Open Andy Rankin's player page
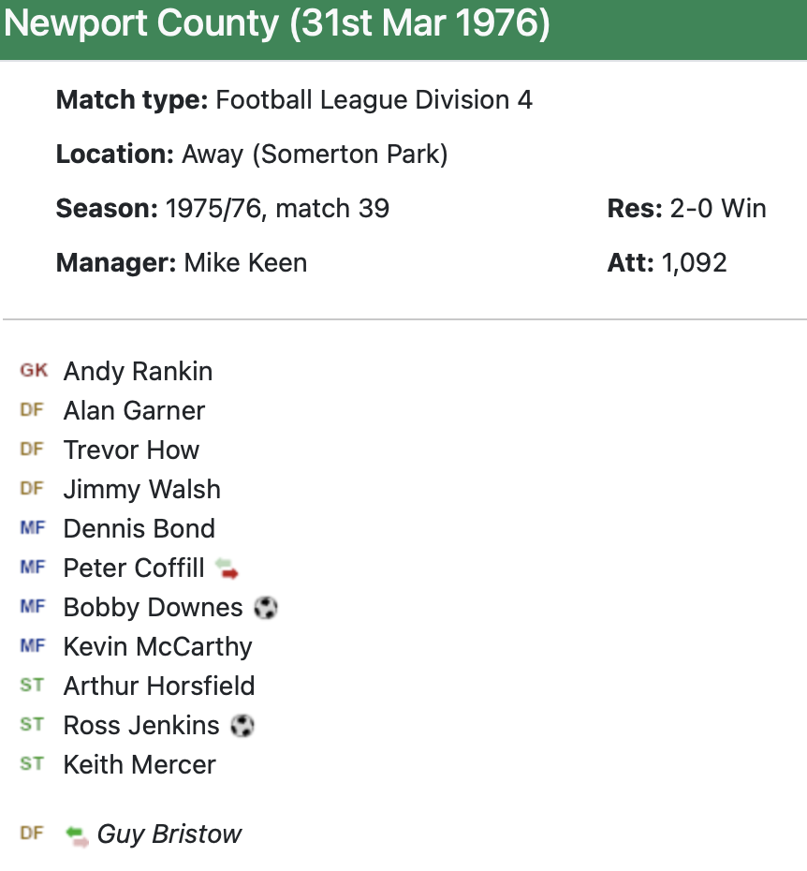 [138, 372]
